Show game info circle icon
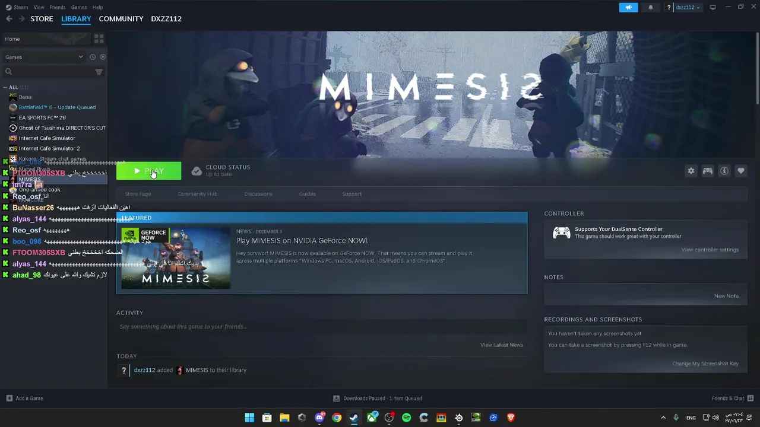 [724, 171]
